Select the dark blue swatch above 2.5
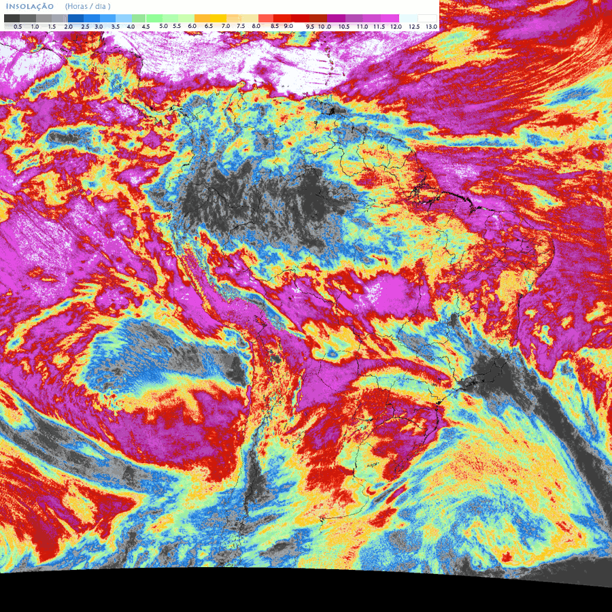 coord(75,18)
